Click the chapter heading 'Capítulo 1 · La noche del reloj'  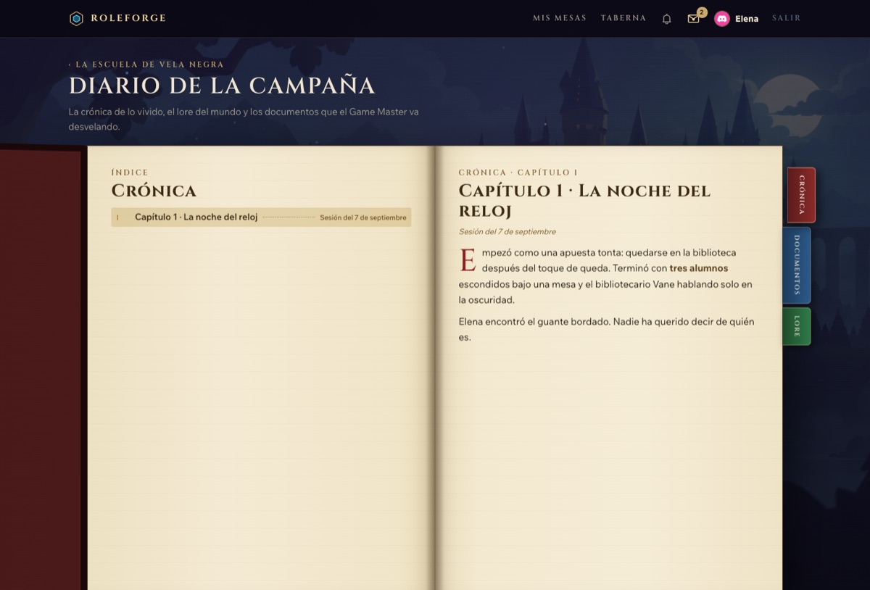[x=584, y=201]
